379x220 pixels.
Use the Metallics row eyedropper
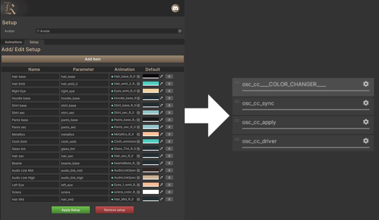click(161, 134)
